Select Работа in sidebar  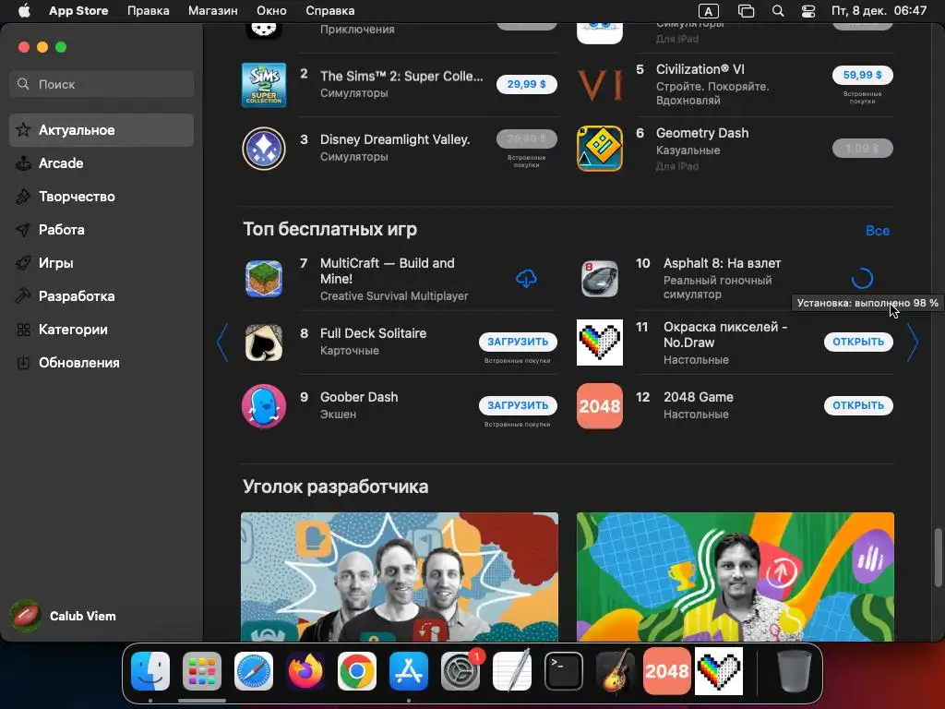tap(102, 230)
